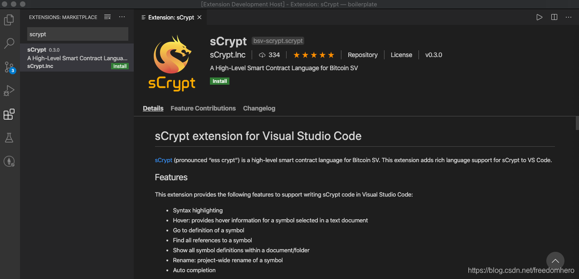Click the extension marketplace search field
Image resolution: width=579 pixels, height=279 pixels.
77,34
